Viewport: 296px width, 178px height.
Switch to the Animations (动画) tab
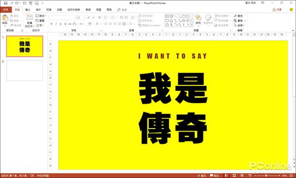pyautogui.click(x=60, y=10)
